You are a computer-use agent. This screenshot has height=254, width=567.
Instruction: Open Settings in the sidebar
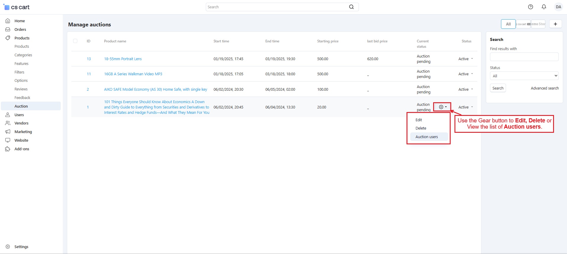tap(21, 247)
